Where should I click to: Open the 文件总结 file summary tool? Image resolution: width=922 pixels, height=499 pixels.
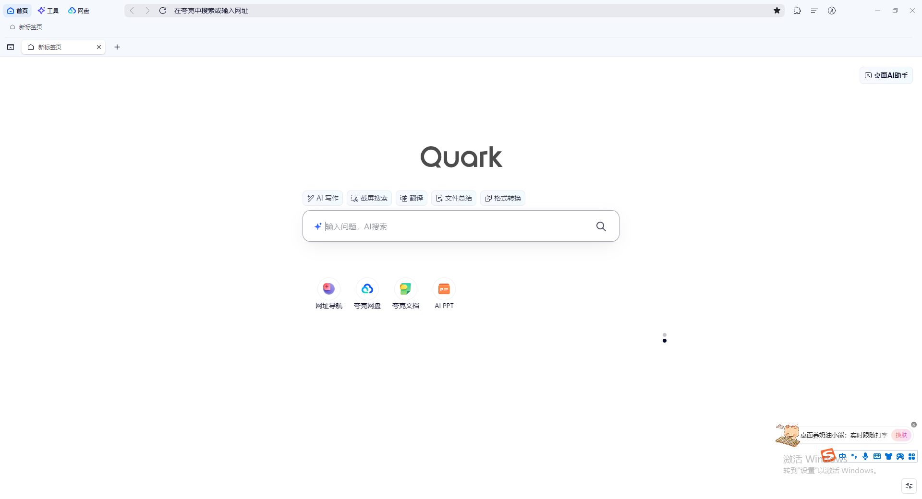454,198
